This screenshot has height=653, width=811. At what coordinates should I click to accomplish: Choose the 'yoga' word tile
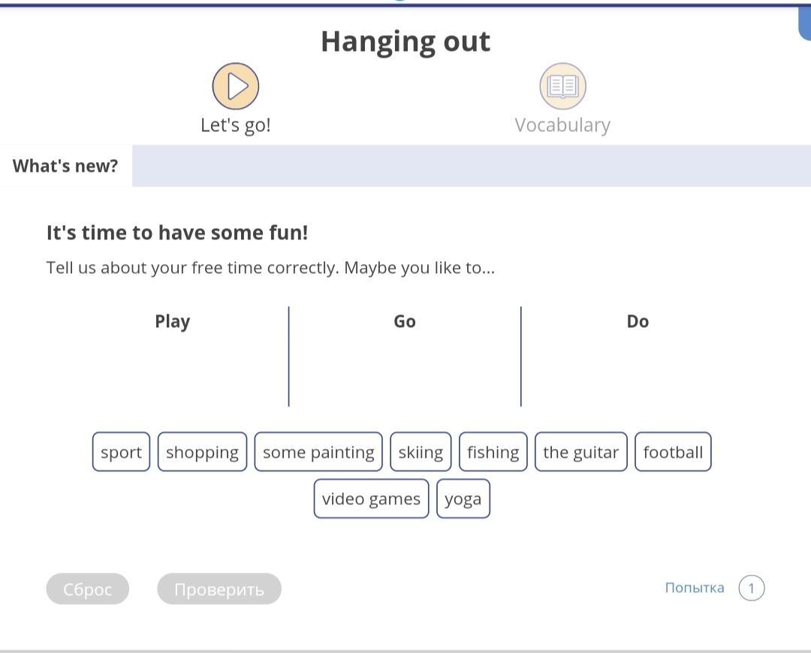click(x=463, y=498)
